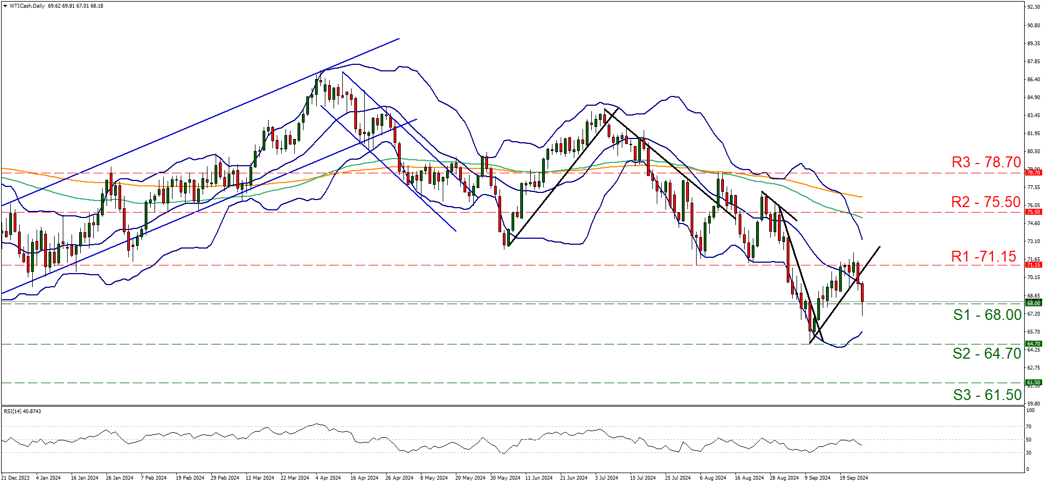Click the WTICash,Daily chart title
This screenshot has height=484, width=1046.
pyautogui.click(x=27, y=6)
